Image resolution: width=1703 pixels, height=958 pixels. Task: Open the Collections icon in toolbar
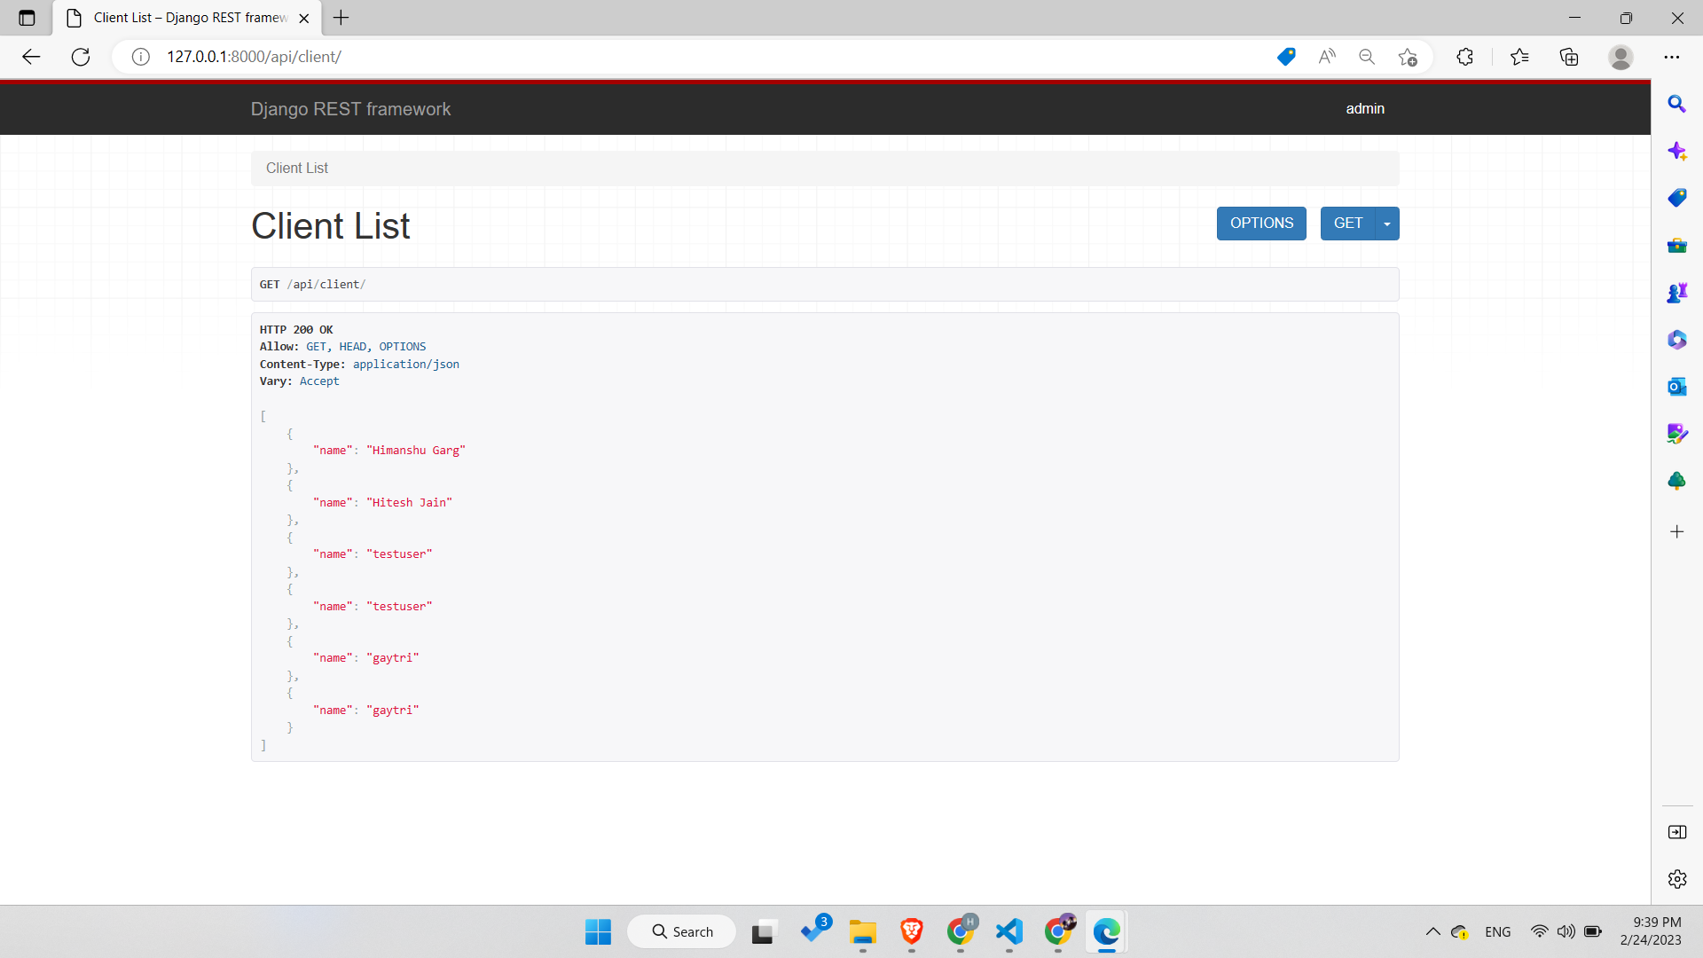(1569, 57)
